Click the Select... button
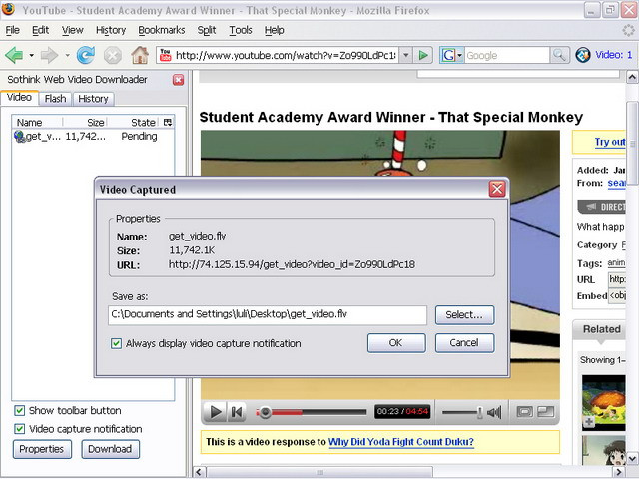This screenshot has height=479, width=639. tap(464, 315)
